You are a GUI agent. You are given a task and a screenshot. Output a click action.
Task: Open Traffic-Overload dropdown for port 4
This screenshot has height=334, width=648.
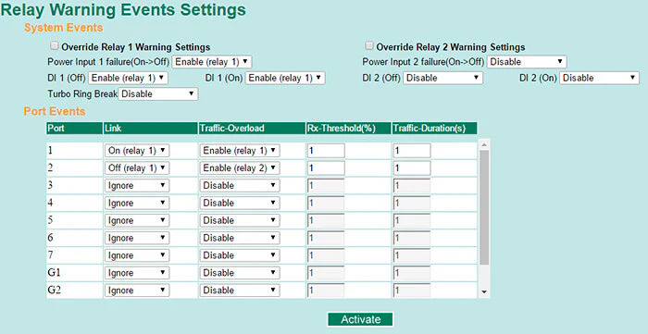[x=240, y=204]
